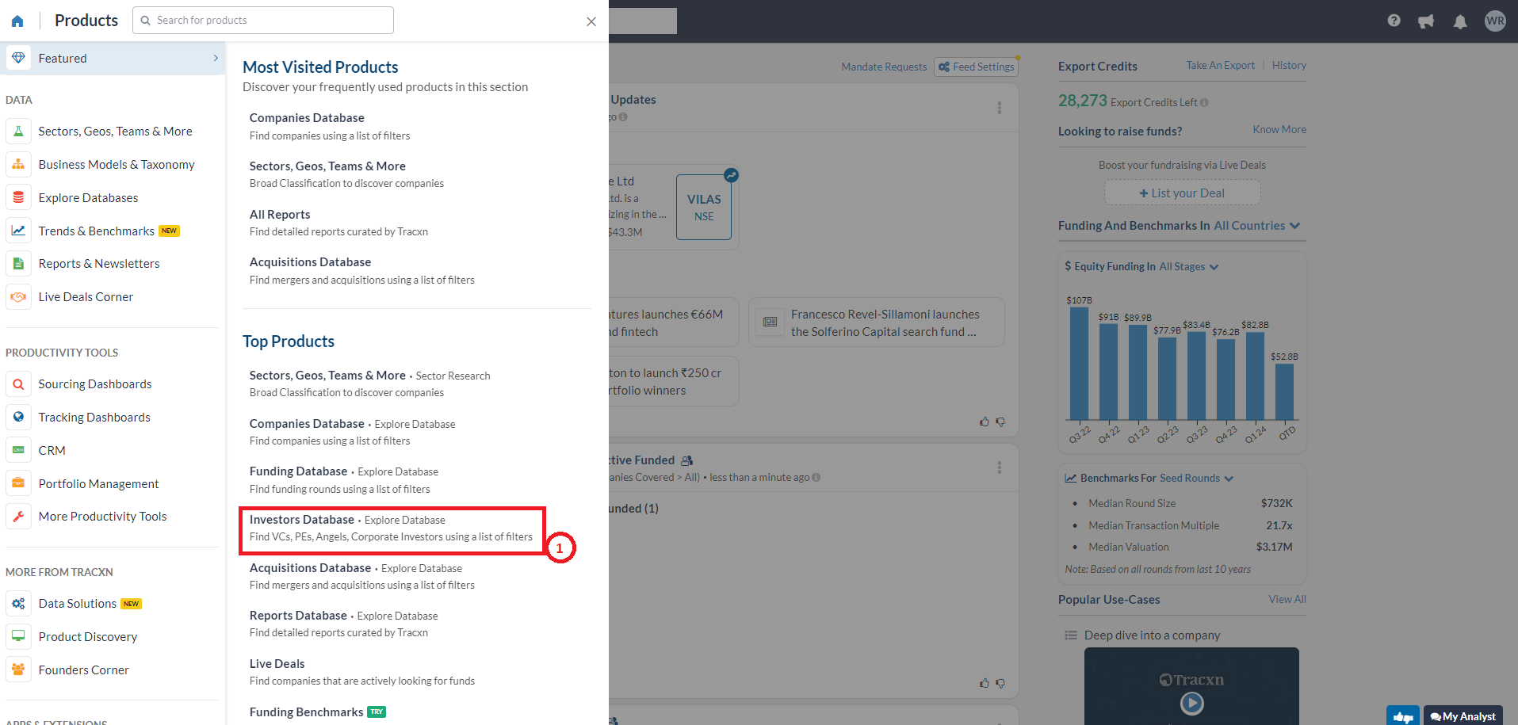This screenshot has height=725, width=1518.
Task: Thumbs down the Updates feed card
Action: click(1000, 422)
